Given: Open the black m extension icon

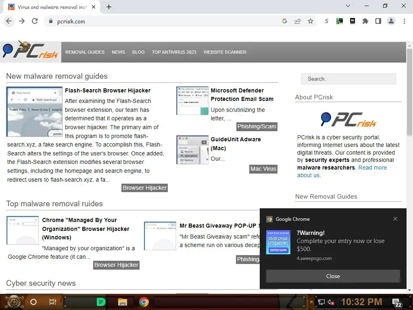Looking at the screenshot, I should coord(353,21).
